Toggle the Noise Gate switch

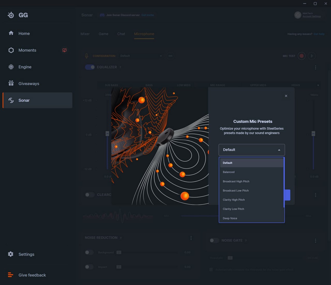pyautogui.click(x=214, y=240)
